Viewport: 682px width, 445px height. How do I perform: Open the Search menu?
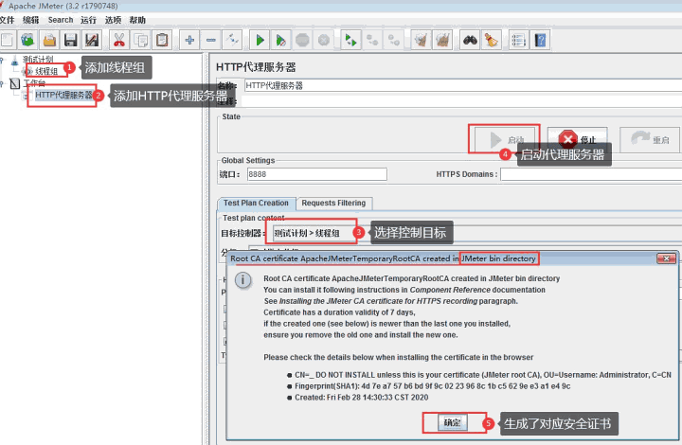[x=61, y=20]
